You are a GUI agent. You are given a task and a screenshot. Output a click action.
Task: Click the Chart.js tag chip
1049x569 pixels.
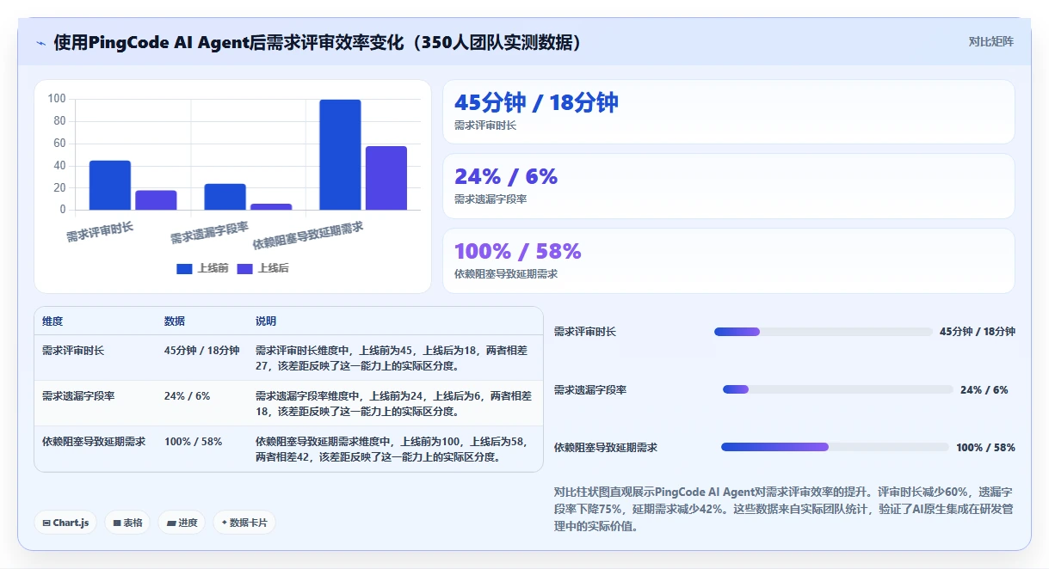click(x=65, y=523)
